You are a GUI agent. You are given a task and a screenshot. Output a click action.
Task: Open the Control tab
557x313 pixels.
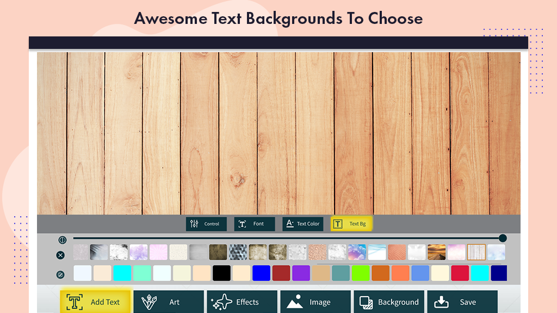(x=206, y=224)
